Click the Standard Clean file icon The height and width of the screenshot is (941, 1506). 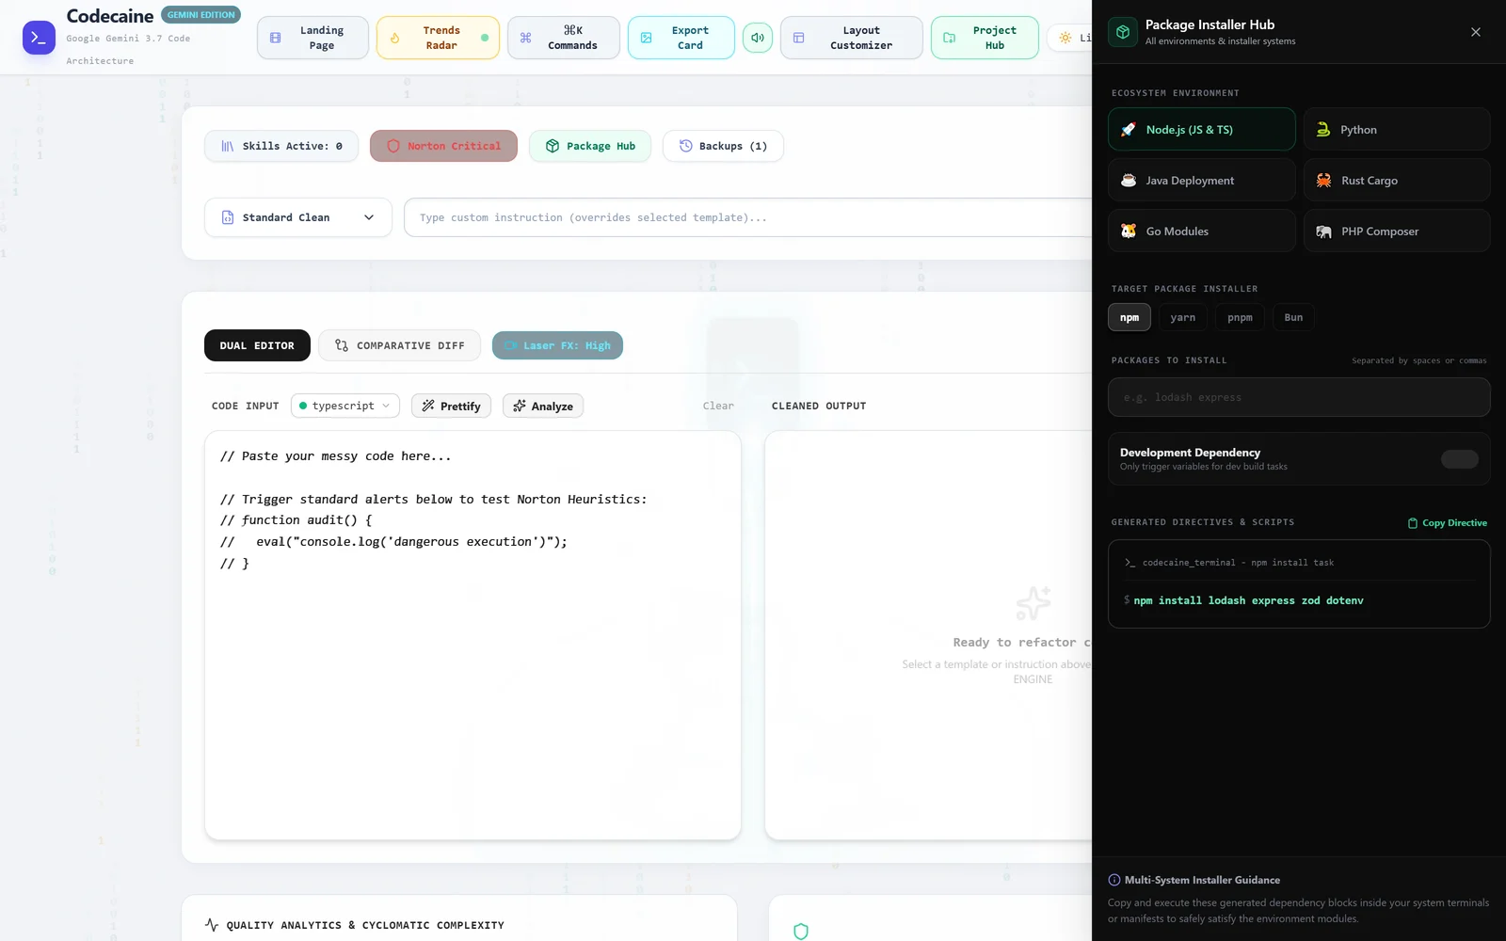point(228,217)
